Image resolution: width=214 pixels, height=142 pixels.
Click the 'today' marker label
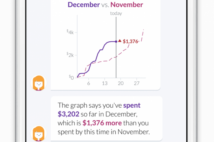point(116,13)
